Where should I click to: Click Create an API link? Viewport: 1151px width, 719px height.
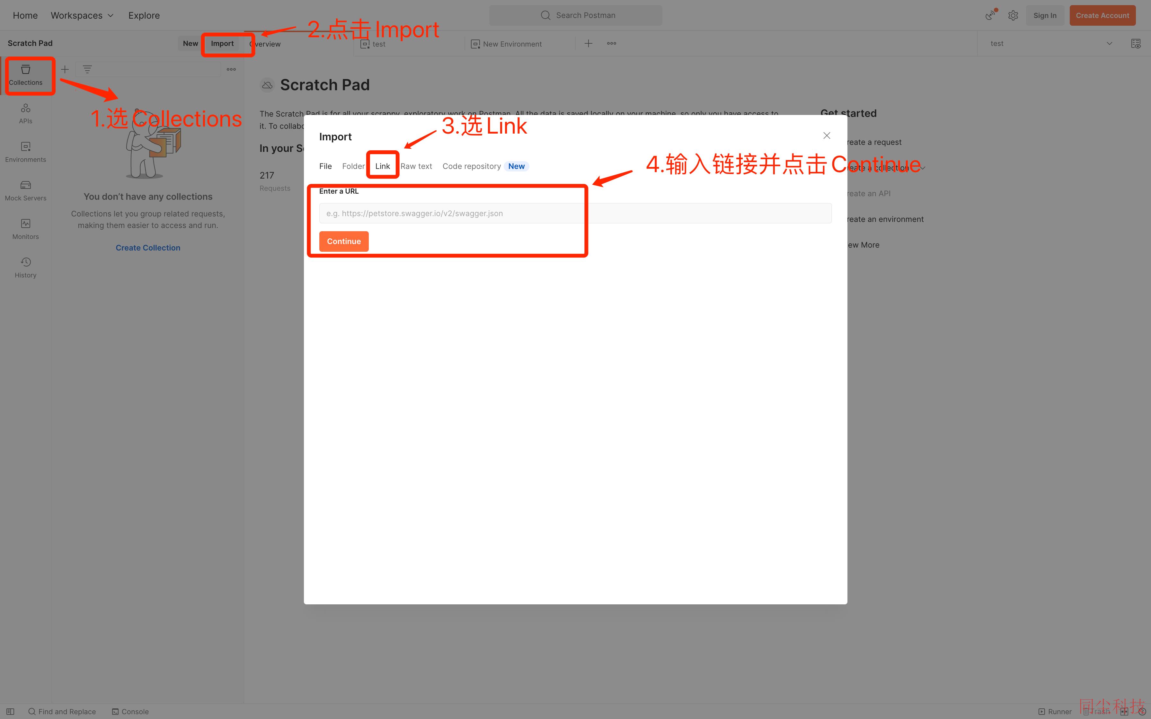(869, 194)
